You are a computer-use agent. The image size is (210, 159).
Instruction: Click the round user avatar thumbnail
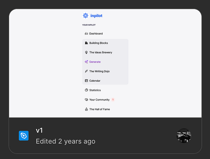click(184, 136)
